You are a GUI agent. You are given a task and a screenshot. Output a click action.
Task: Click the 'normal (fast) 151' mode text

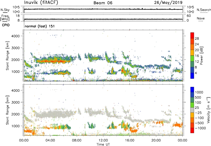40,26
